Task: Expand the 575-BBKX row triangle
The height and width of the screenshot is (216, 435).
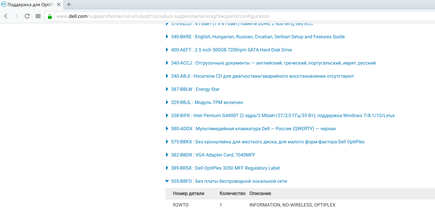Action: tap(167, 142)
